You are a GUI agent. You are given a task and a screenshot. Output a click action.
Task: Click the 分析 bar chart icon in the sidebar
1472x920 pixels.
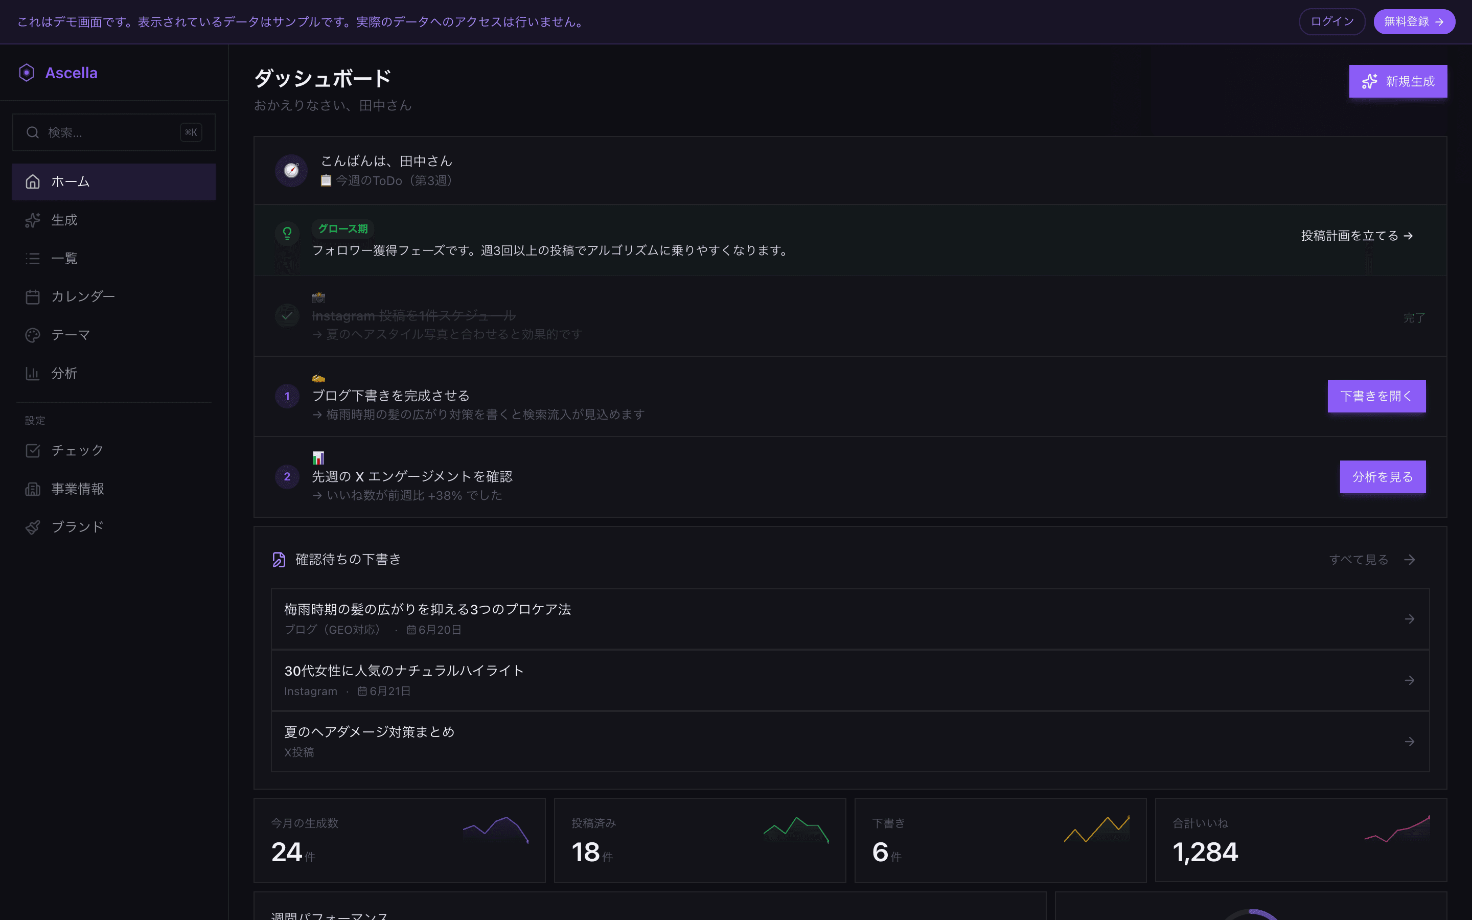click(x=33, y=373)
